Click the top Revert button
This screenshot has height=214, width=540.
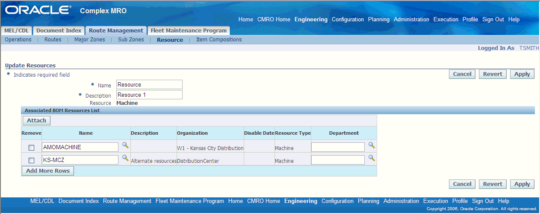pyautogui.click(x=493, y=74)
